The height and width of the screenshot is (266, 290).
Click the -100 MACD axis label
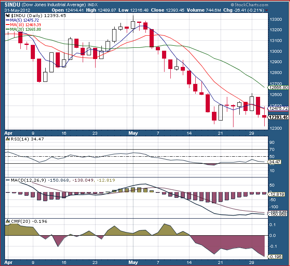pos(273,207)
